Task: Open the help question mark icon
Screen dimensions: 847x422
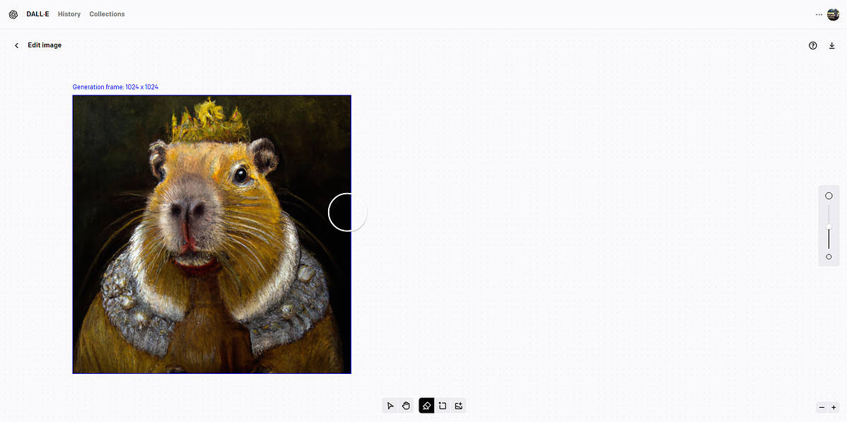Action: [x=813, y=46]
